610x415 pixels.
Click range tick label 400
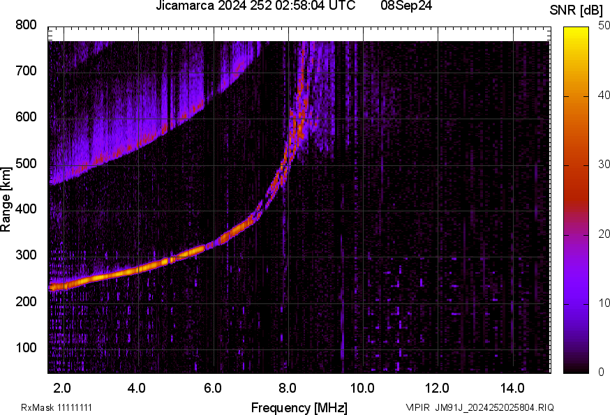point(26,209)
